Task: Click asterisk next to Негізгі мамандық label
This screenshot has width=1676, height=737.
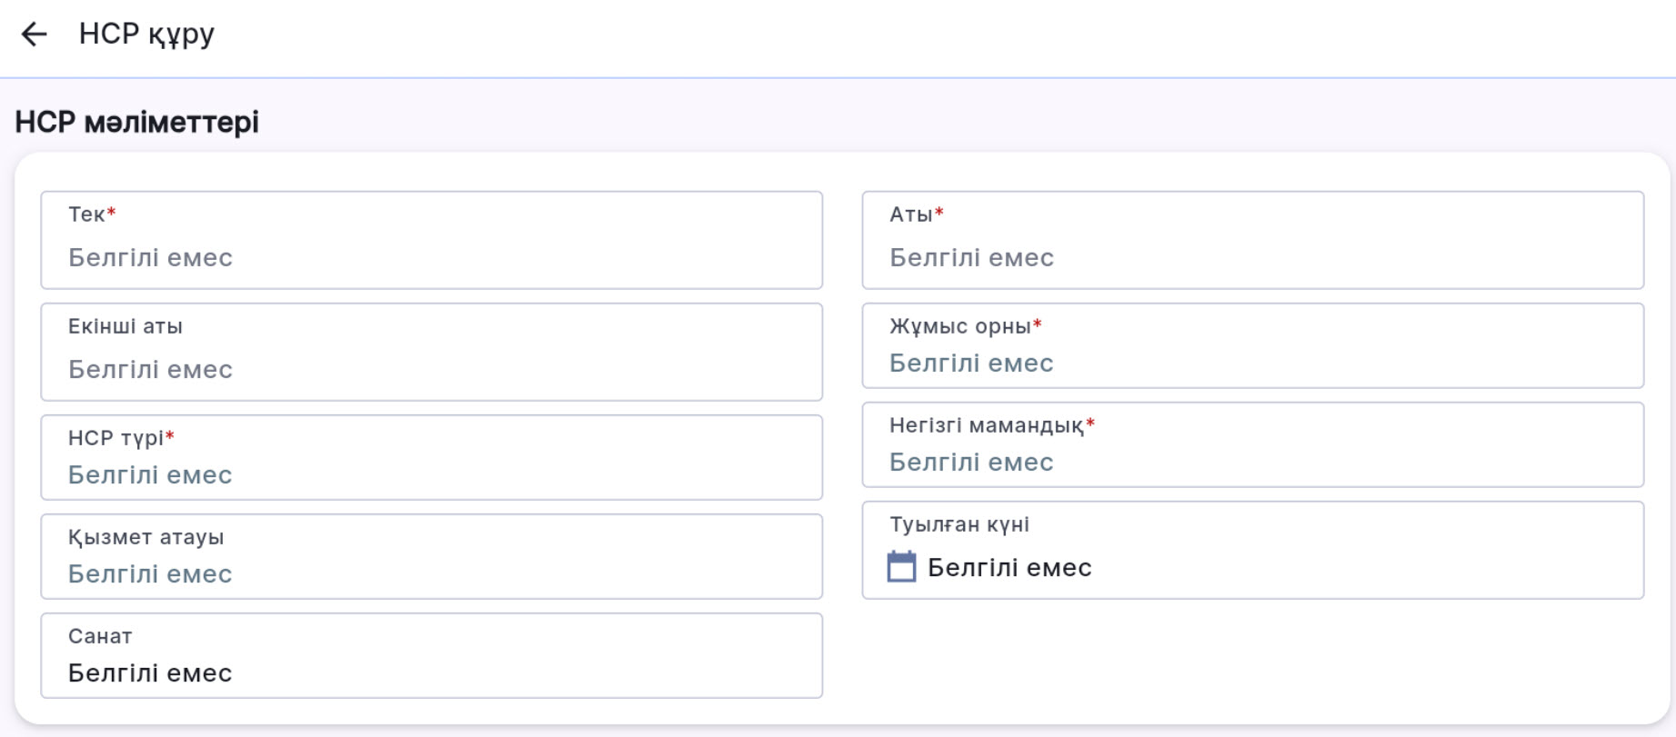Action: [x=1090, y=423]
